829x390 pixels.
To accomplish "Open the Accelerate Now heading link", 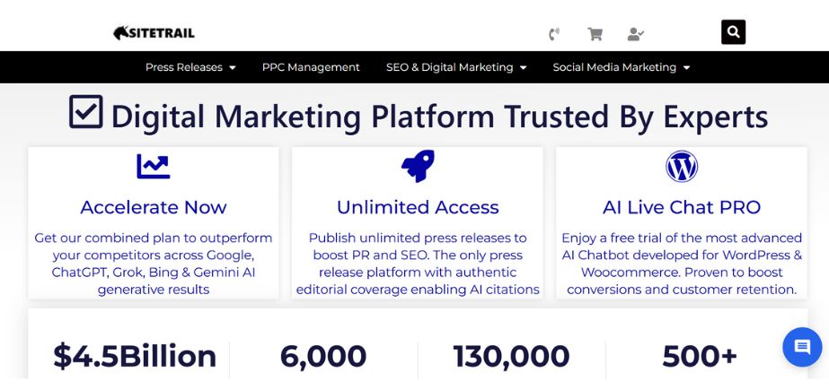I will tap(154, 207).
